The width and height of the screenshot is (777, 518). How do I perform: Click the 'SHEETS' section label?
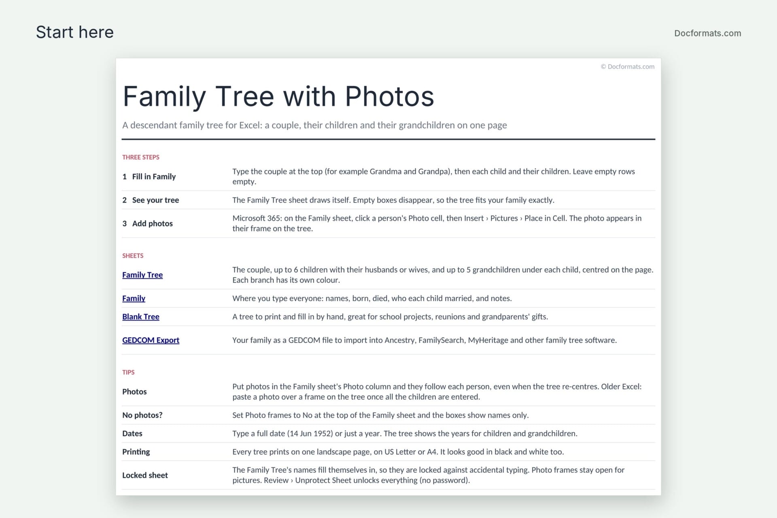point(133,256)
